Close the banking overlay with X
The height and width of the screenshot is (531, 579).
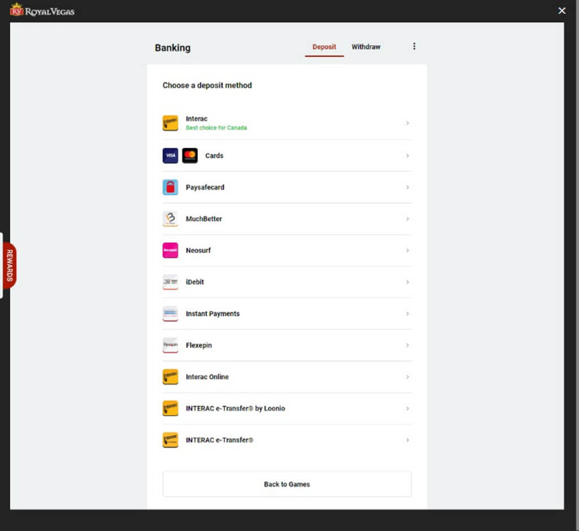point(561,11)
